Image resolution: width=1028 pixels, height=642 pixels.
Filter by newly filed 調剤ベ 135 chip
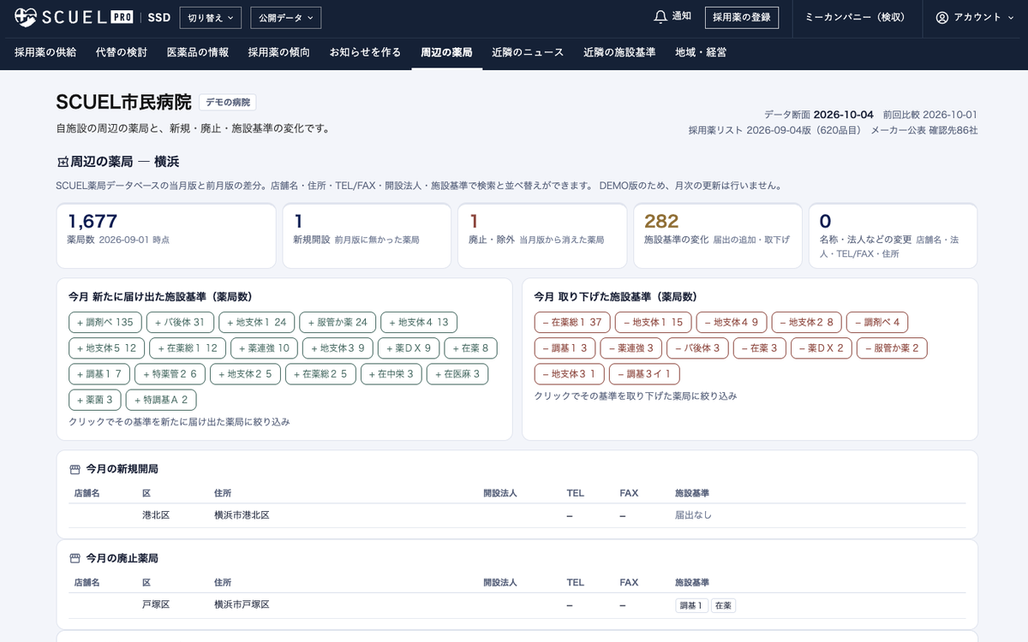click(105, 323)
